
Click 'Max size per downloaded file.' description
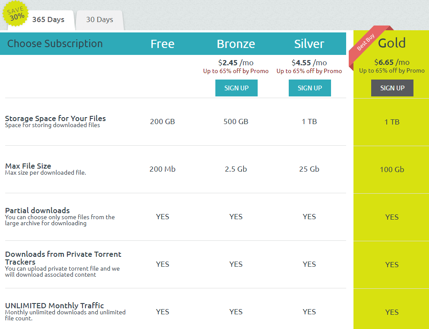pyautogui.click(x=45, y=173)
